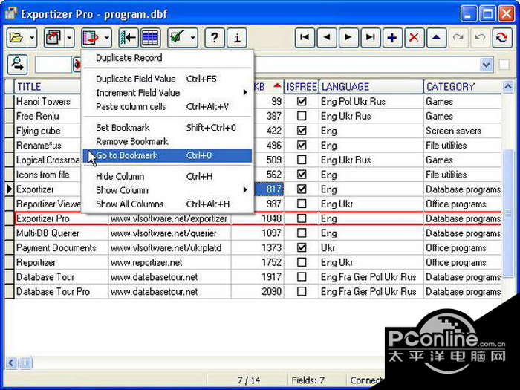Select Go to Bookmark menu item
Screen dimensions: 520x390
(127, 155)
